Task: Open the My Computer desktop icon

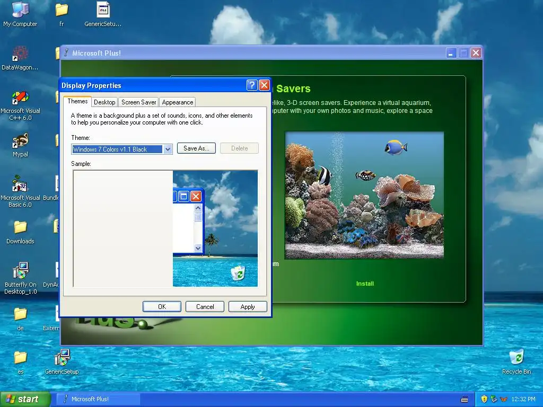Action: coord(20,14)
